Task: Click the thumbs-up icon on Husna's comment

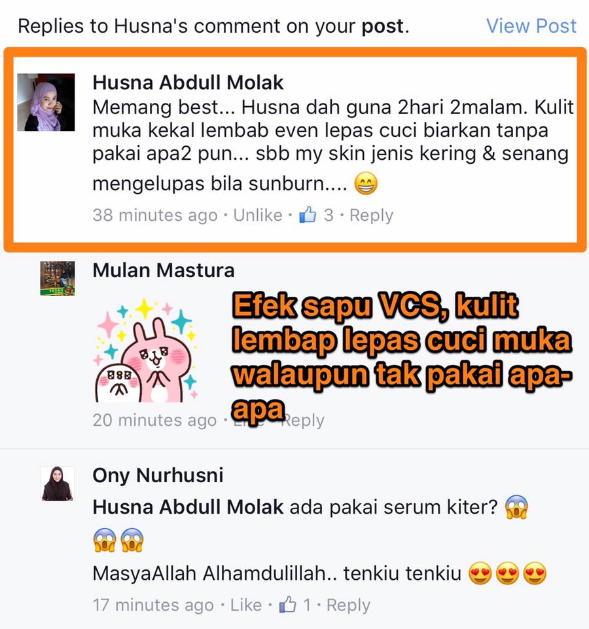Action: (x=308, y=215)
